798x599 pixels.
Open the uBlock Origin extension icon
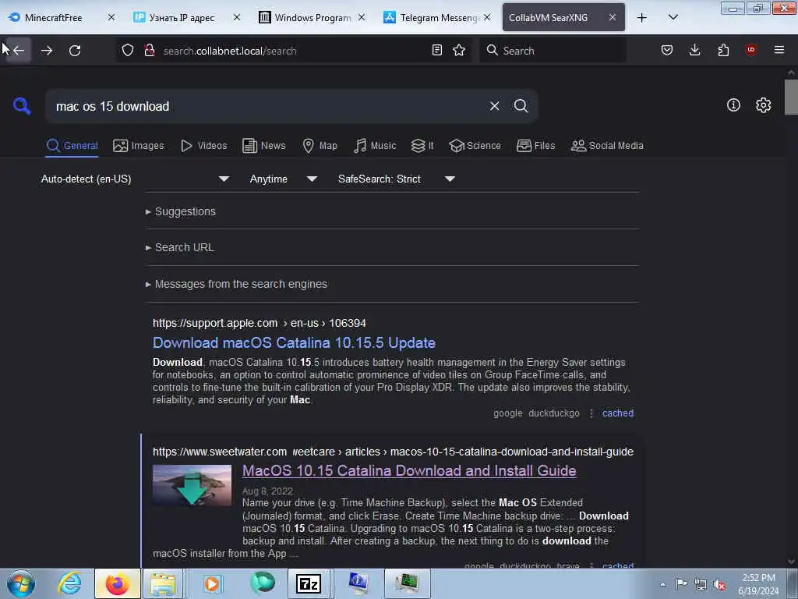pyautogui.click(x=750, y=49)
